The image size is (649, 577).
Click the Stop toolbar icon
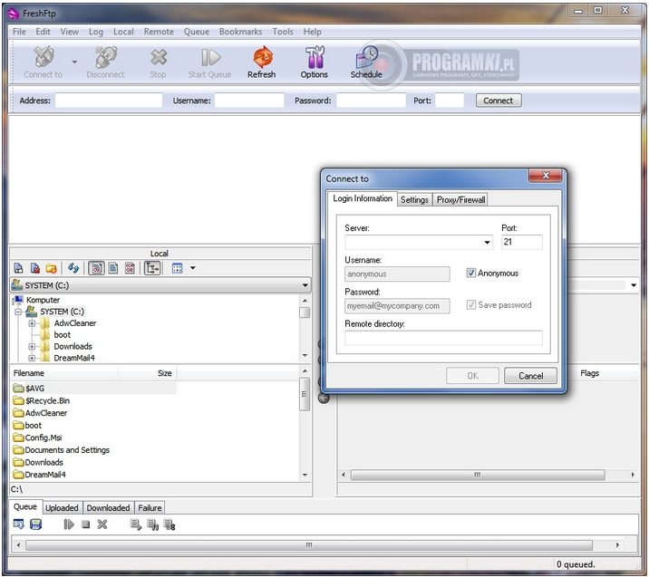click(x=158, y=57)
